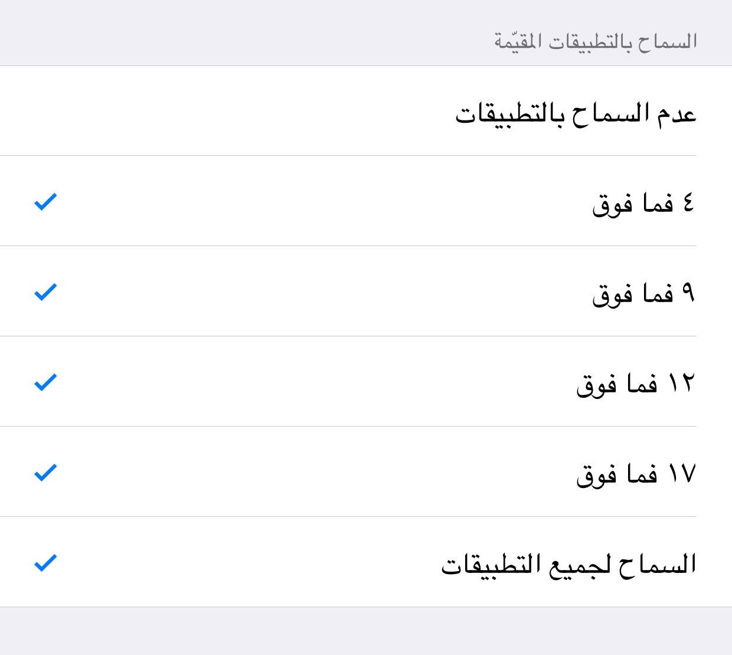732x655 pixels.
Task: Enable the ٩ فما فوق age rating
Action: pyautogui.click(x=366, y=291)
